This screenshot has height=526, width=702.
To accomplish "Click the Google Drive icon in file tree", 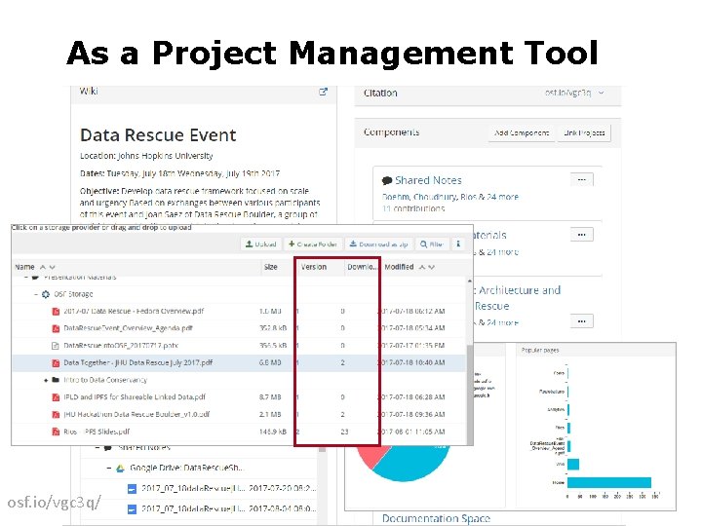I will point(120,469).
